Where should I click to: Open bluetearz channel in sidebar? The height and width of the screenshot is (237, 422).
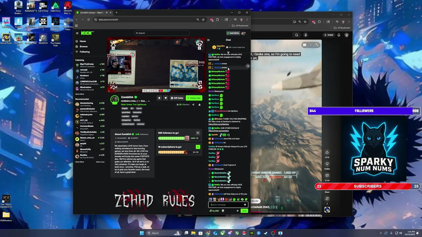click(x=90, y=76)
